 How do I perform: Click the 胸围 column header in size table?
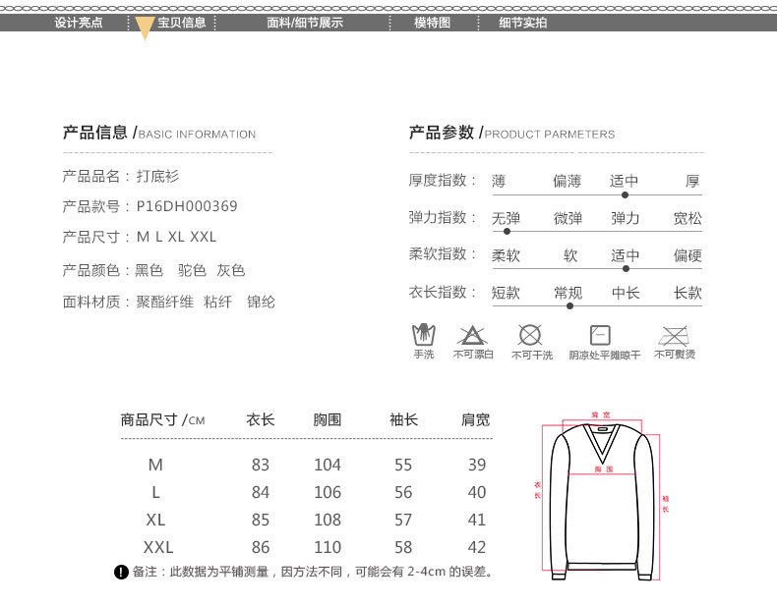coord(328,419)
